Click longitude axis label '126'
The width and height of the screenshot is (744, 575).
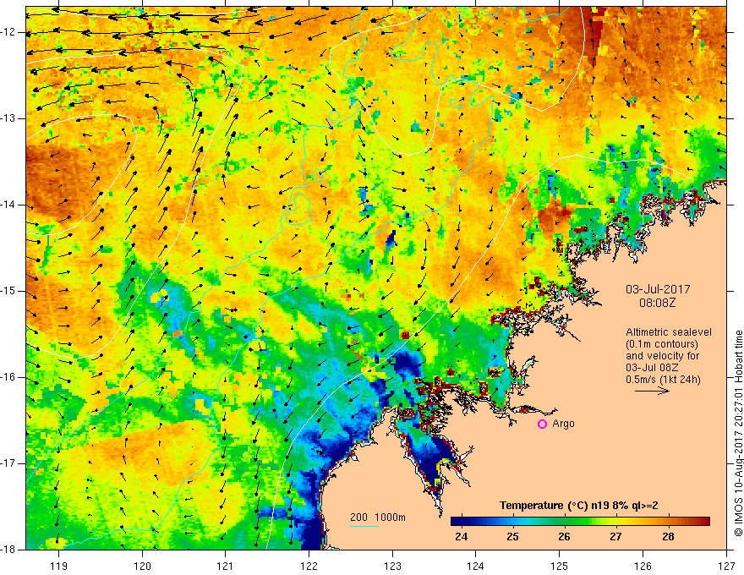point(643,566)
